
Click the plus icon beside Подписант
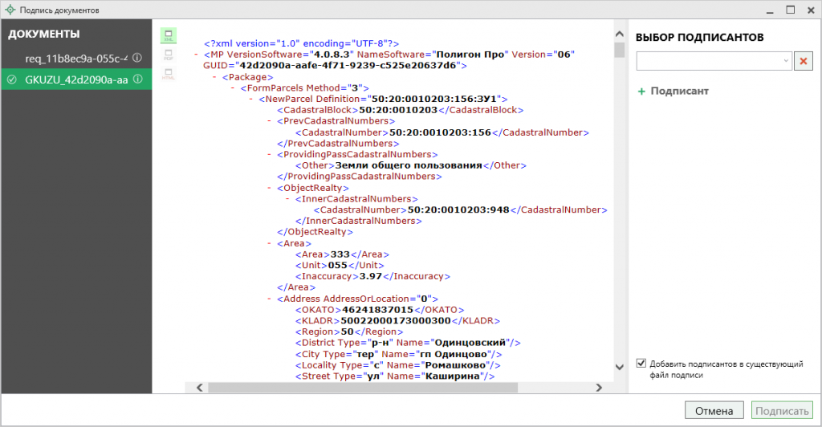pyautogui.click(x=641, y=91)
